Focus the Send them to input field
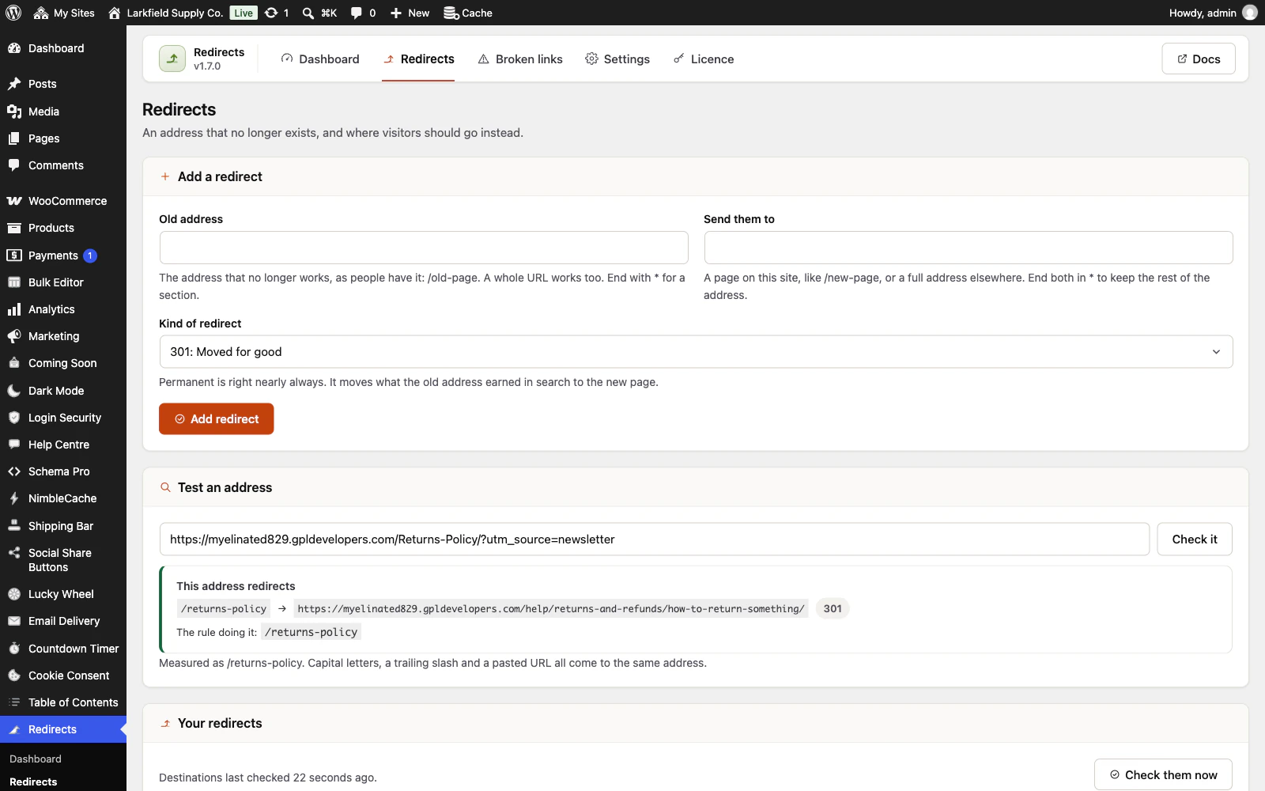This screenshot has height=791, width=1265. tap(969, 248)
